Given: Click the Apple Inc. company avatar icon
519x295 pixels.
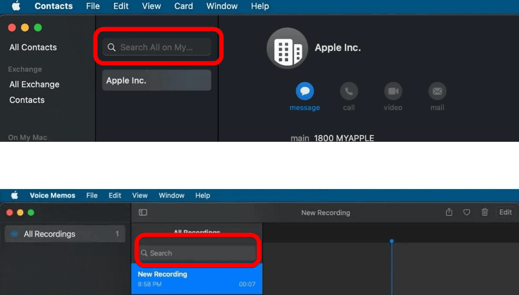Looking at the screenshot, I should tap(287, 49).
